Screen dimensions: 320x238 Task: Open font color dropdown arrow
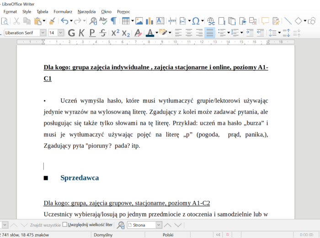(157, 32)
